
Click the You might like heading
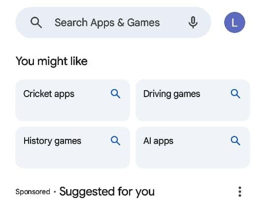(x=52, y=61)
